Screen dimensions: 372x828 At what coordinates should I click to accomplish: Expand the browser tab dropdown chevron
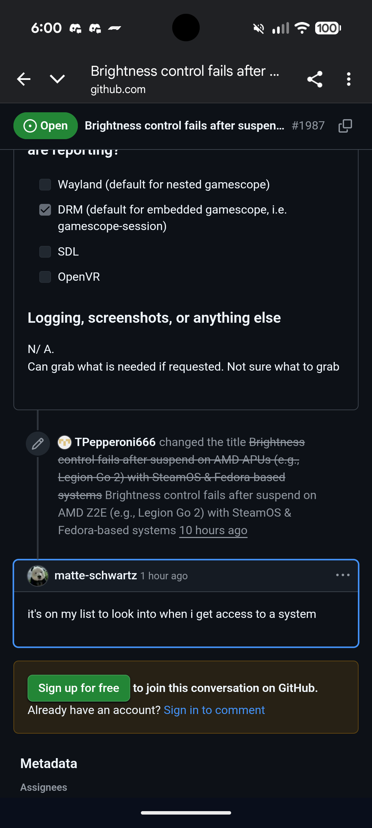point(57,79)
